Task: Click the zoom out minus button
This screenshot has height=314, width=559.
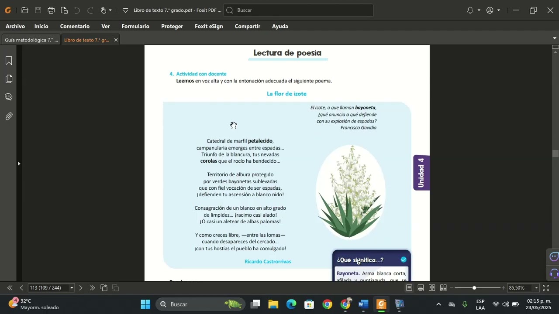Action: coord(452,288)
